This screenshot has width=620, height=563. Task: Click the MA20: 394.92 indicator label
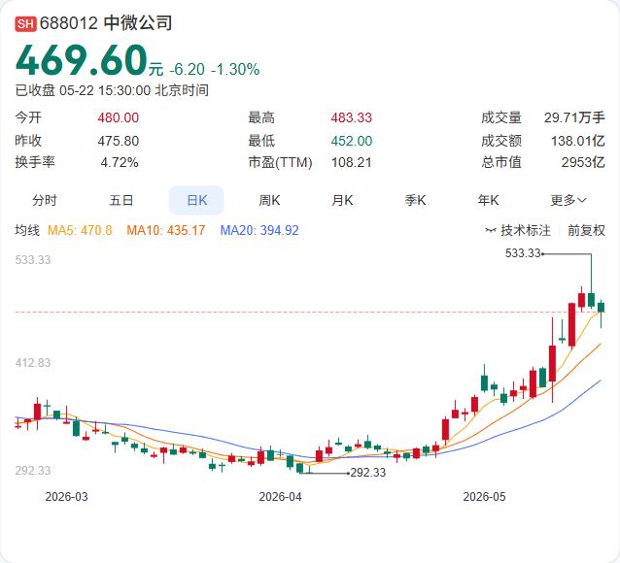(259, 230)
